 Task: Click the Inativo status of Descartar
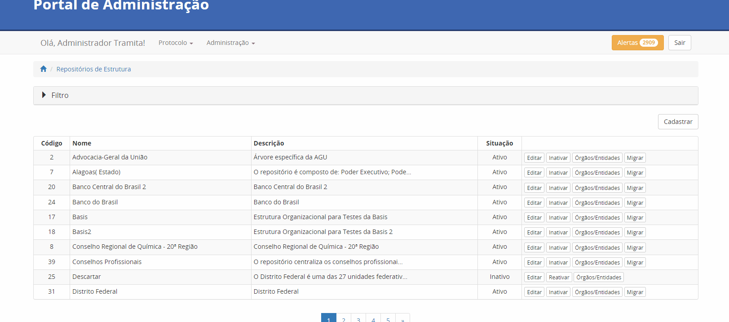pyautogui.click(x=499, y=277)
